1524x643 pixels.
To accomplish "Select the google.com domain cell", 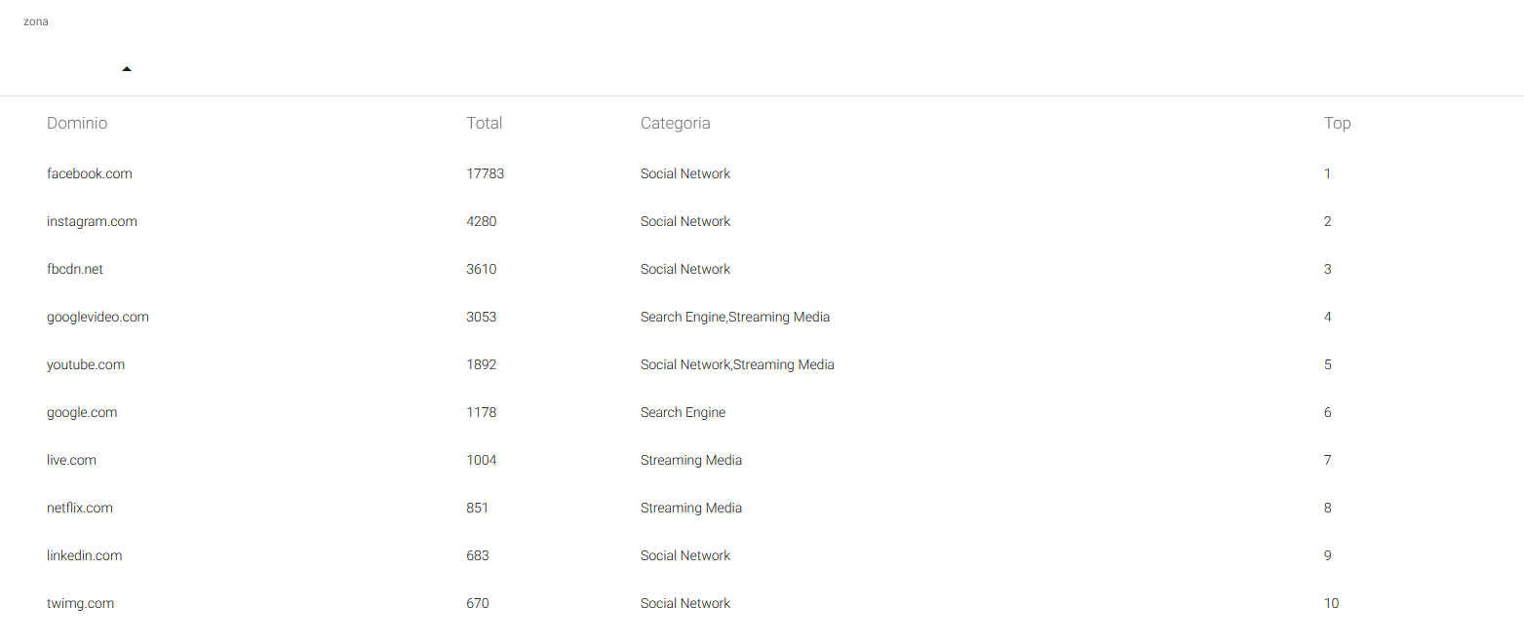I will (x=82, y=412).
